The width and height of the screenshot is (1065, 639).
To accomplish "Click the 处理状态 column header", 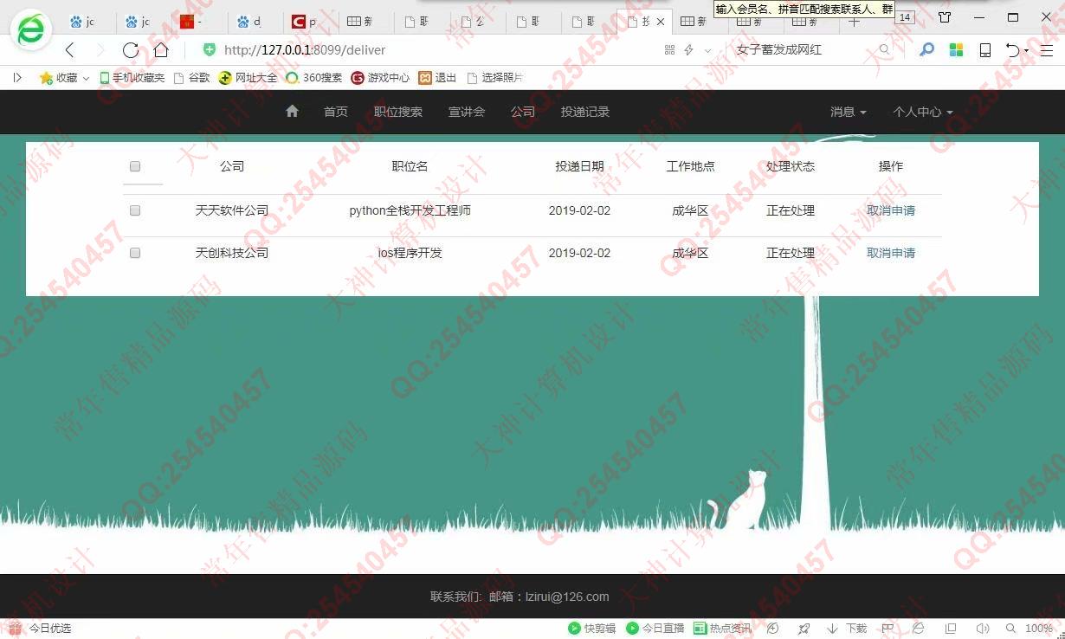I will pos(791,166).
